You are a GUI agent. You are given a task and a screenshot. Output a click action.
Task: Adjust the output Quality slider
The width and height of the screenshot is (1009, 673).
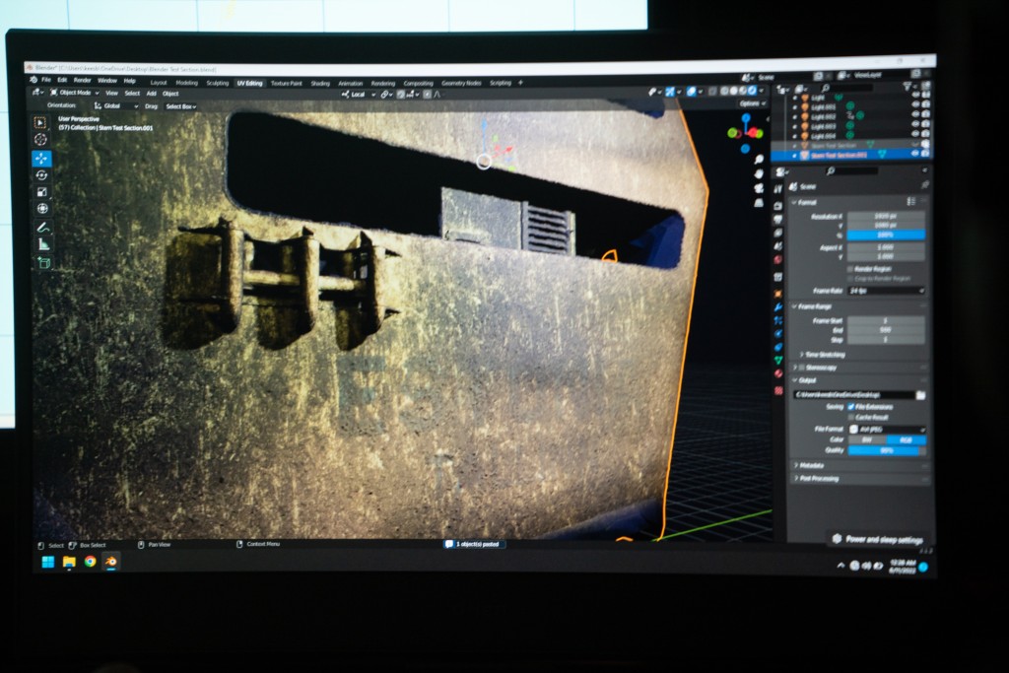coord(886,450)
